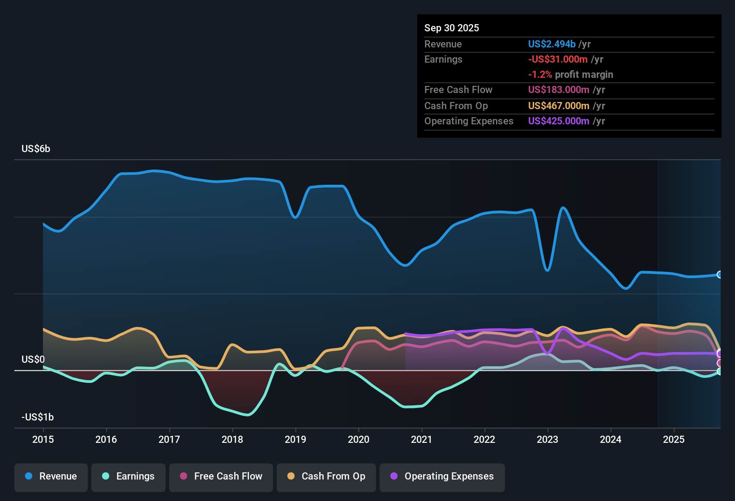This screenshot has width=735, height=501.
Task: Click the US$2.494b Revenue value
Action: point(551,44)
